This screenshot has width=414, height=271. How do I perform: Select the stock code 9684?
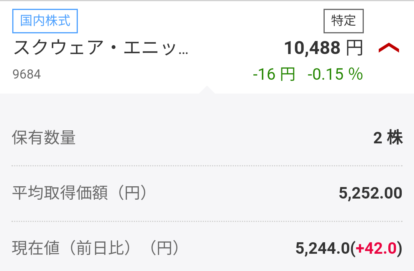coord(26,74)
